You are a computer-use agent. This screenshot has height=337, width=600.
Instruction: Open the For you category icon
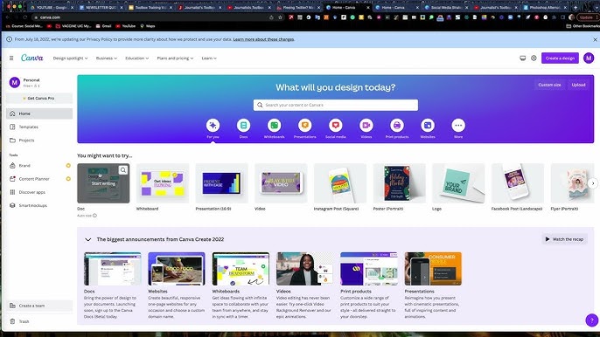pyautogui.click(x=213, y=126)
